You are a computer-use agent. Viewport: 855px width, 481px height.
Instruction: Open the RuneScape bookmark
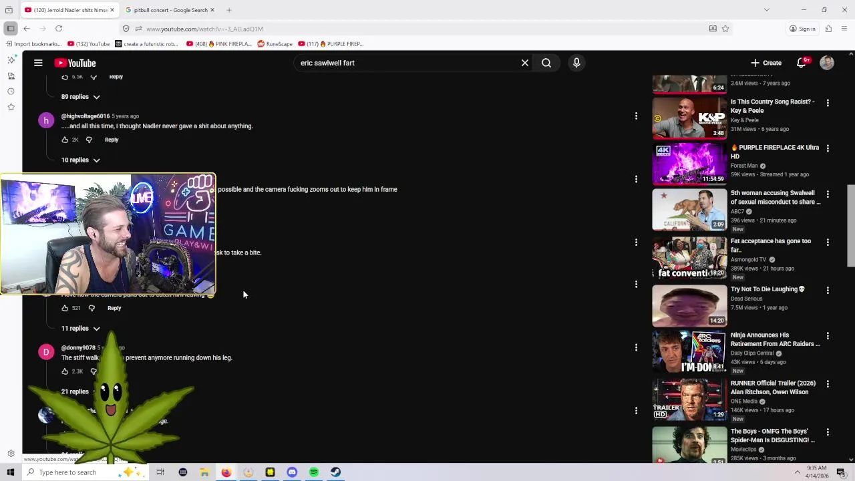tap(275, 44)
